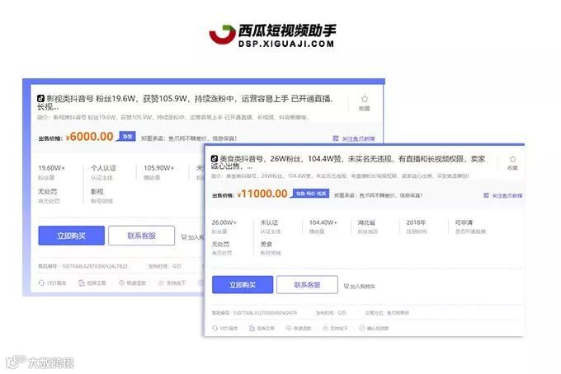Click the headset 1对1服务 icon in the 影视类 card
Image resolution: width=561 pixels, height=374 pixels.
coord(41,283)
